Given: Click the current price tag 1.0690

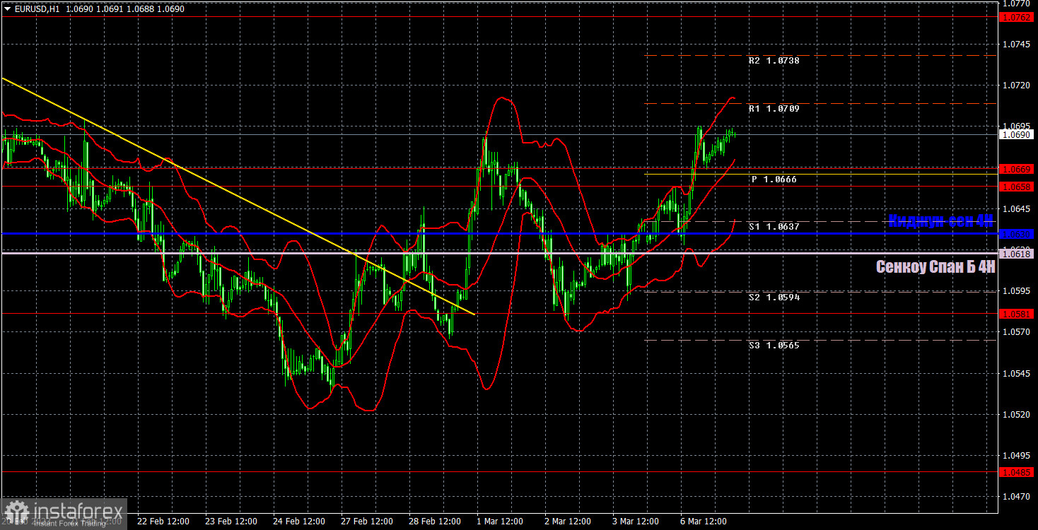Looking at the screenshot, I should tap(1017, 134).
